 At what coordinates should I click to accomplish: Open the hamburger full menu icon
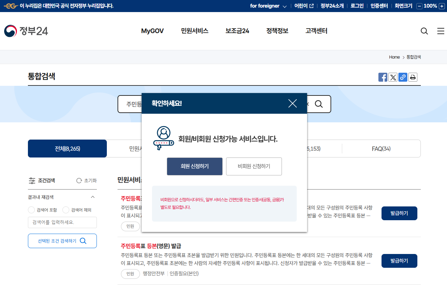tap(441, 31)
